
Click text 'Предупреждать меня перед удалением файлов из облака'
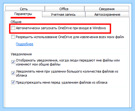coord(61,82)
